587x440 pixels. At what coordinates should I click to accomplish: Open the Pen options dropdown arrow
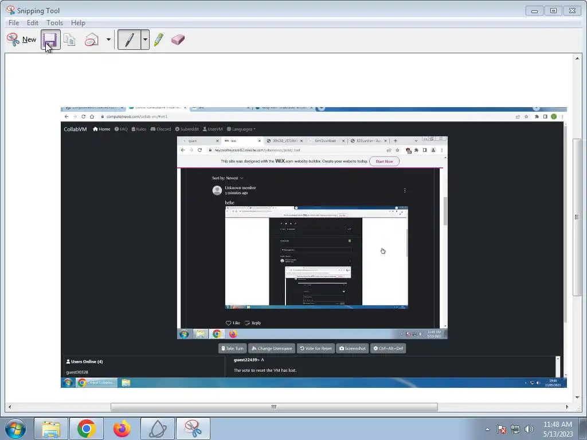pyautogui.click(x=145, y=40)
